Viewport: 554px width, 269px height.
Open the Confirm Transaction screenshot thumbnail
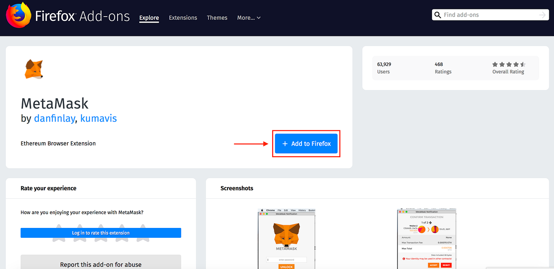(427, 239)
